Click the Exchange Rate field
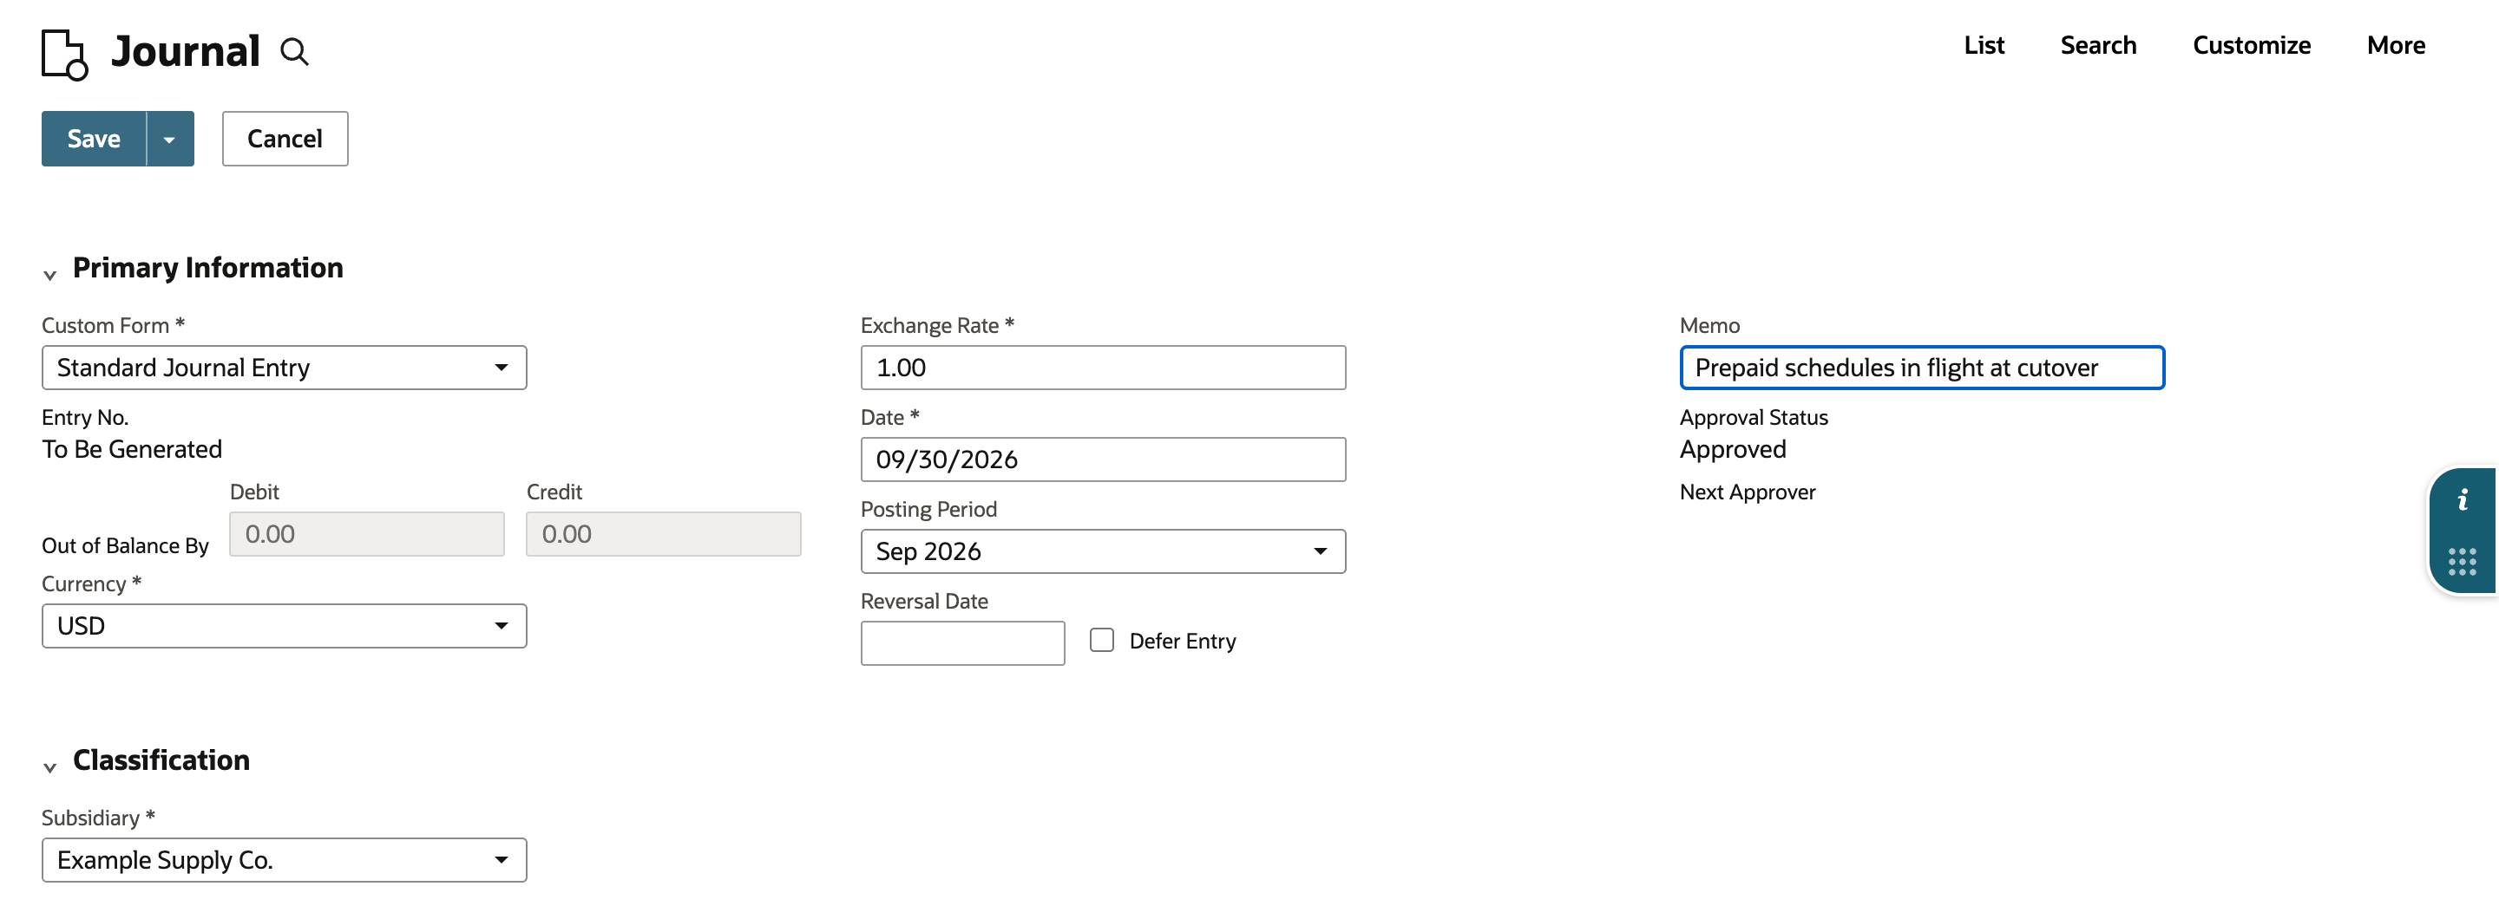This screenshot has width=2499, height=919. pyautogui.click(x=1103, y=368)
